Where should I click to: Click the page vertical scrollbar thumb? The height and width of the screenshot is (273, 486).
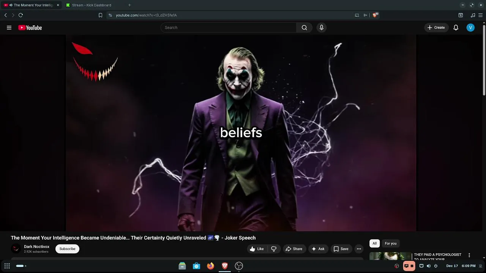point(484,60)
